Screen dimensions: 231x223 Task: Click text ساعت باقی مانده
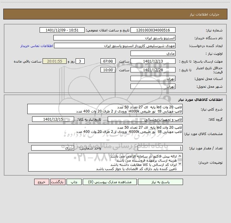pos(28,61)
